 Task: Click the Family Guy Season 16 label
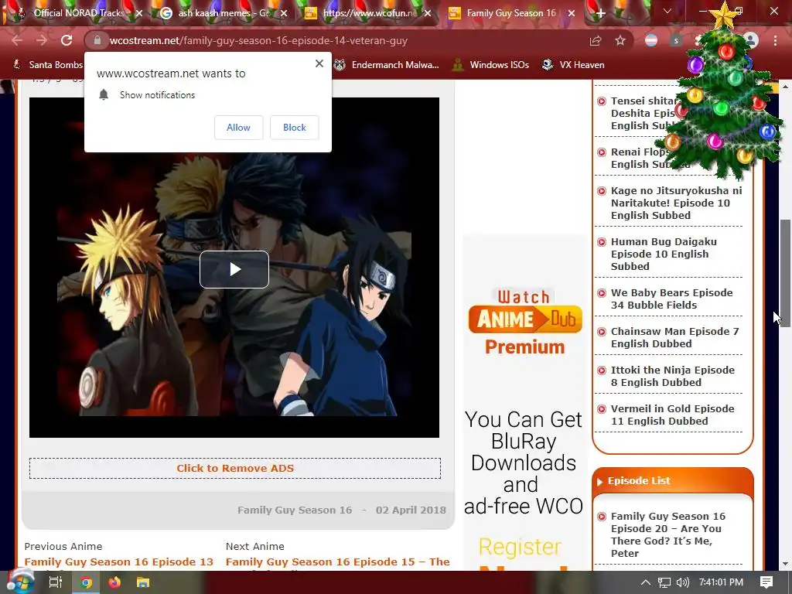(x=295, y=510)
